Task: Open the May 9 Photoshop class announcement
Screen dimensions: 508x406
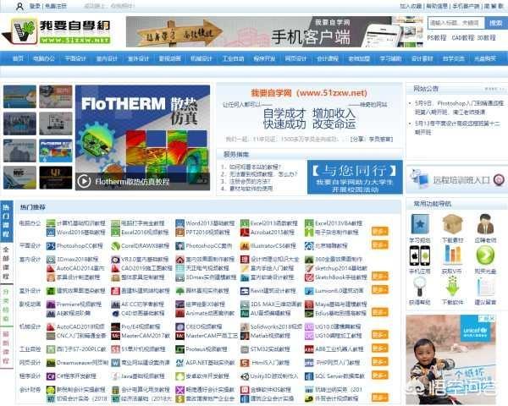Action: click(460, 107)
